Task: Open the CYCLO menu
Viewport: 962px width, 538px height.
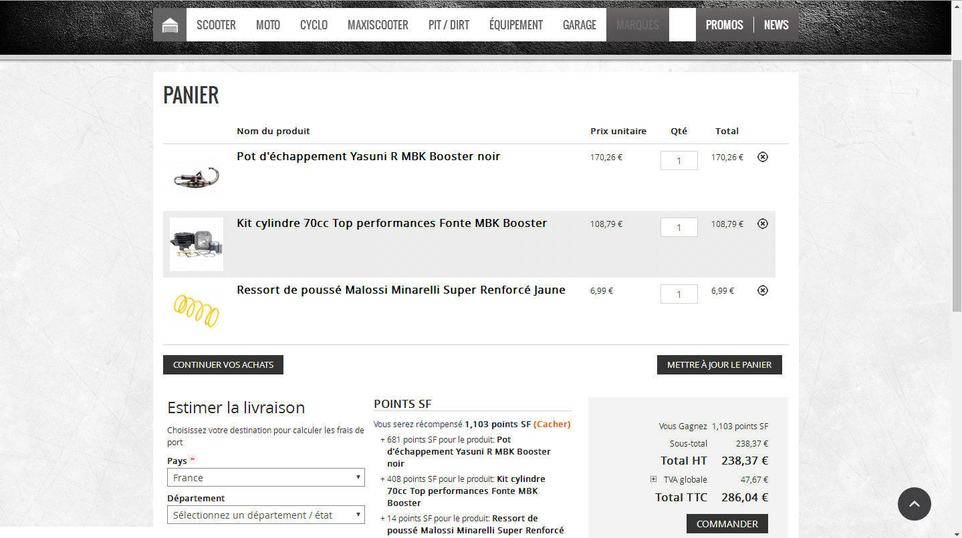Action: (314, 25)
